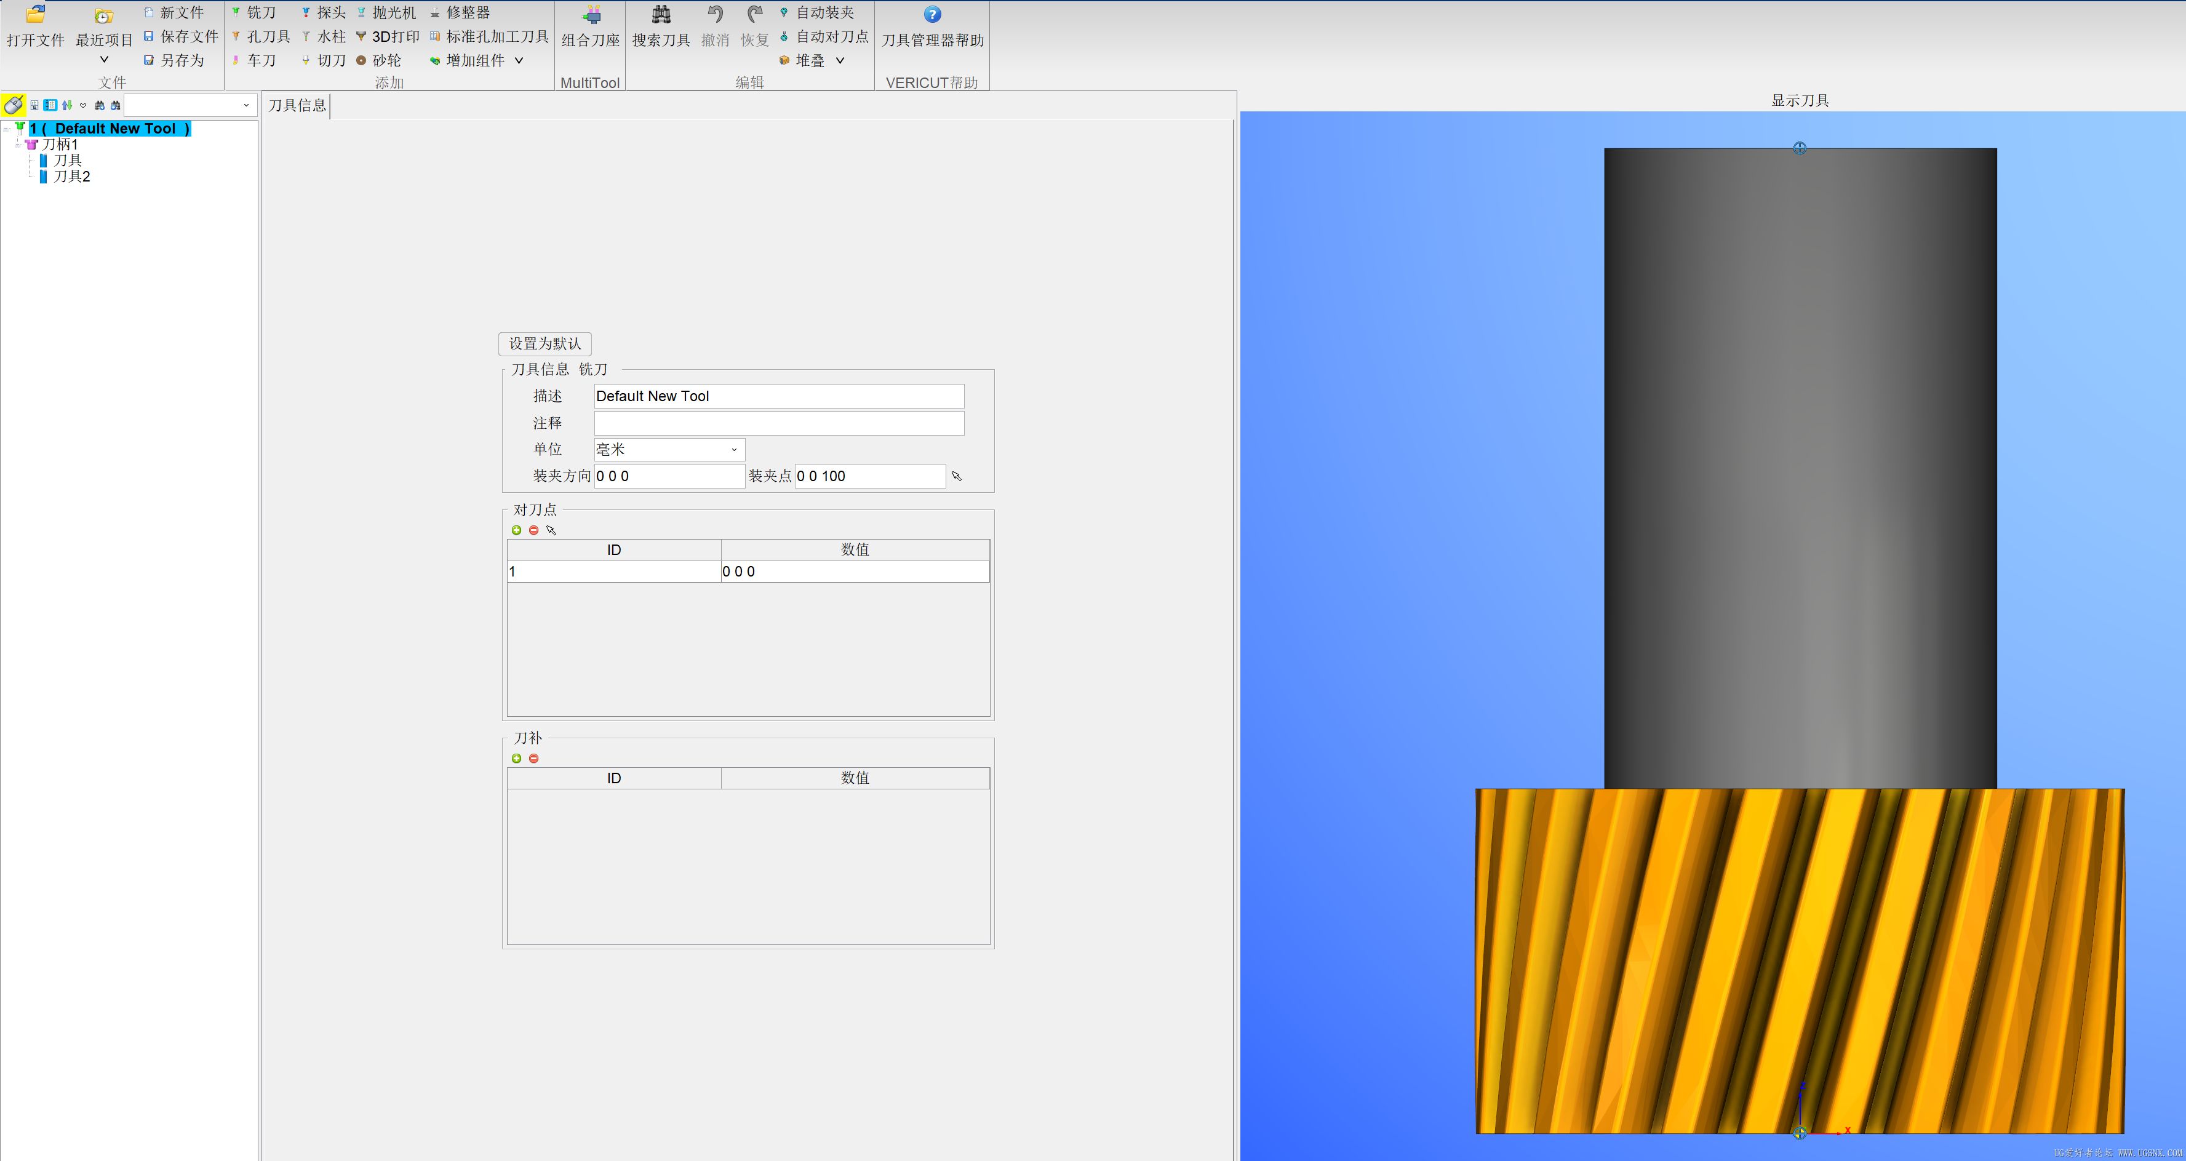The image size is (2186, 1161).
Task: Select the 0 0 0 value cell
Action: pyautogui.click(x=855, y=571)
